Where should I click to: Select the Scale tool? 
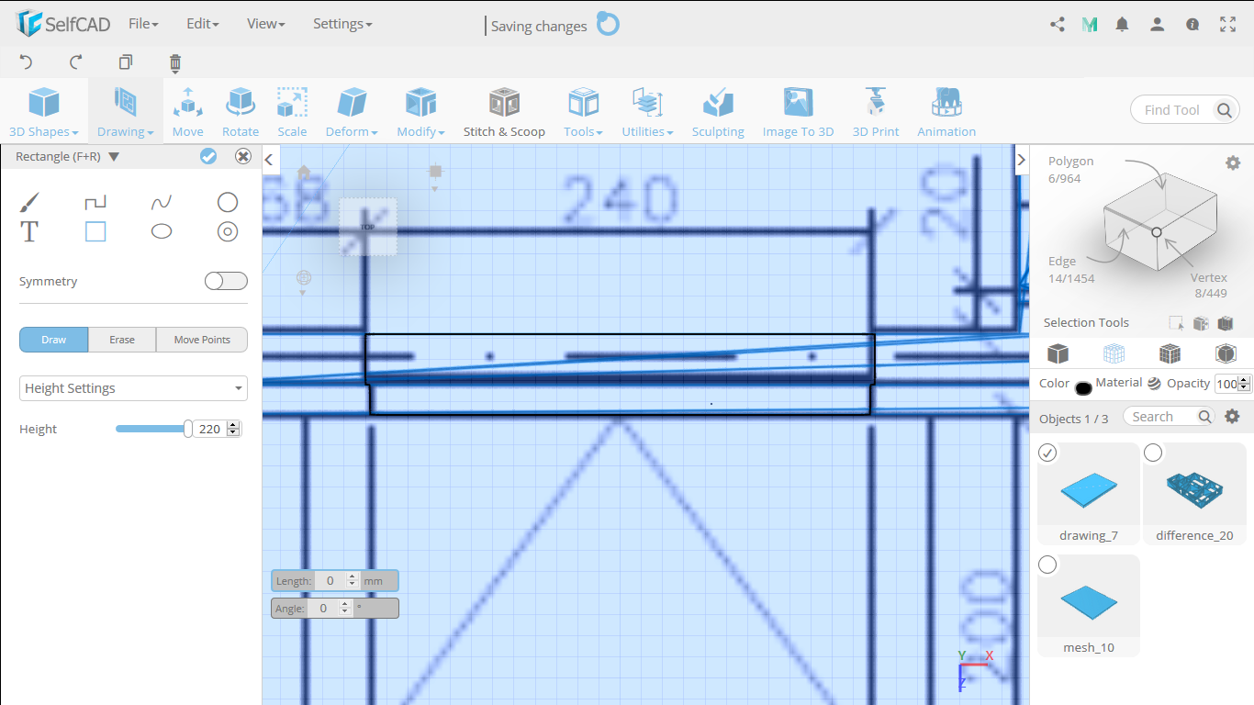click(x=292, y=112)
